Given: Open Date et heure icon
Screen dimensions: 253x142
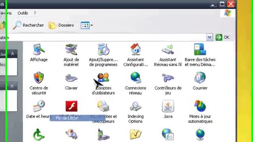Looking at the screenshot, I should (39, 106).
